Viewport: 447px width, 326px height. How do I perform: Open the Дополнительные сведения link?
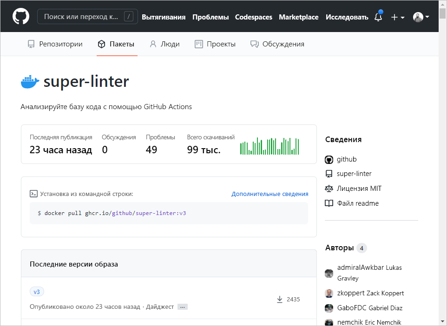(270, 194)
